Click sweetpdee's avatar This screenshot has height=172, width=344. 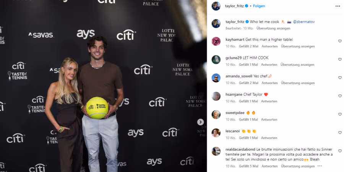216,115
